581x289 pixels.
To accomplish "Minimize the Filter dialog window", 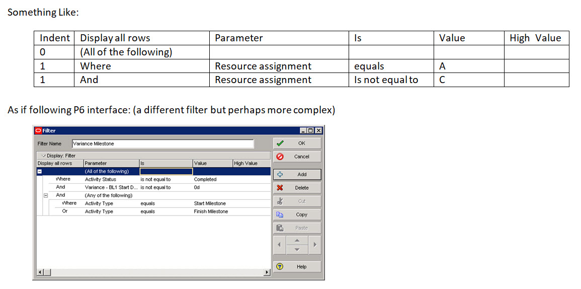I will pos(303,130).
